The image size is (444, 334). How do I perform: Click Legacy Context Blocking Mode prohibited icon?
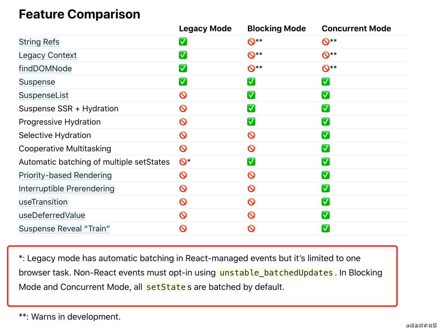click(251, 55)
